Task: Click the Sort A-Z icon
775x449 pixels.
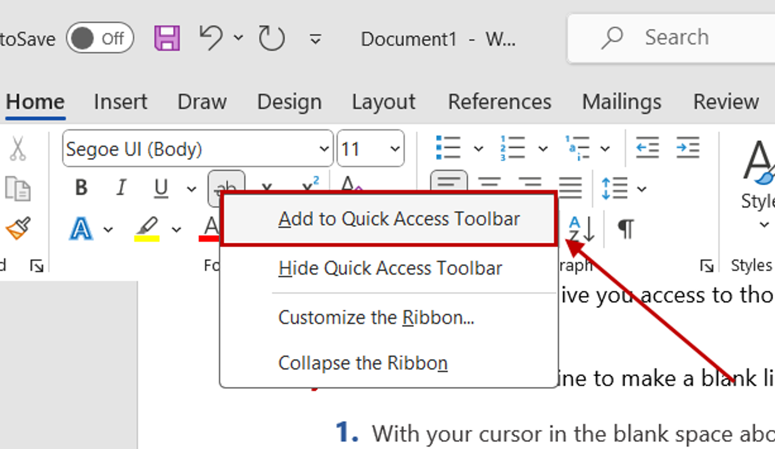Action: [x=582, y=229]
